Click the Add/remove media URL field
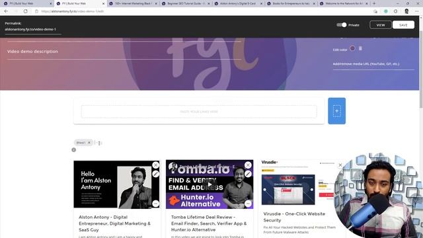Screen dimensions: 423x238 point(373,64)
